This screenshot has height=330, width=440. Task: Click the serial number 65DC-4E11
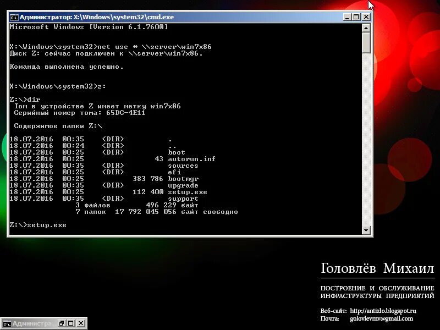126,113
